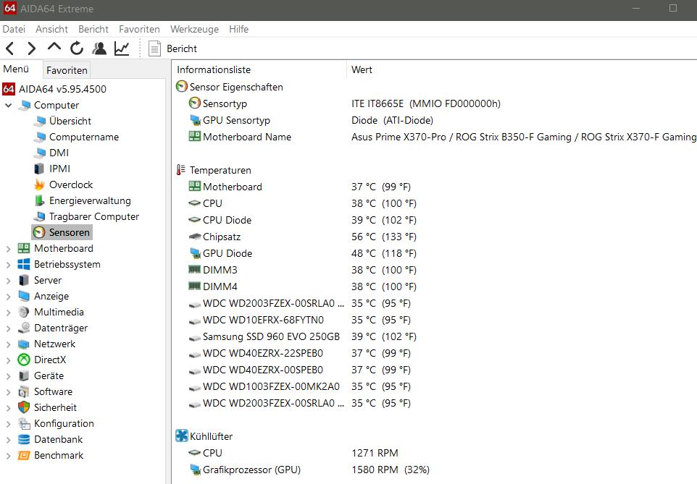This screenshot has height=484, width=697.
Task: Expand the Sicherheit tree node
Action: tap(8, 408)
